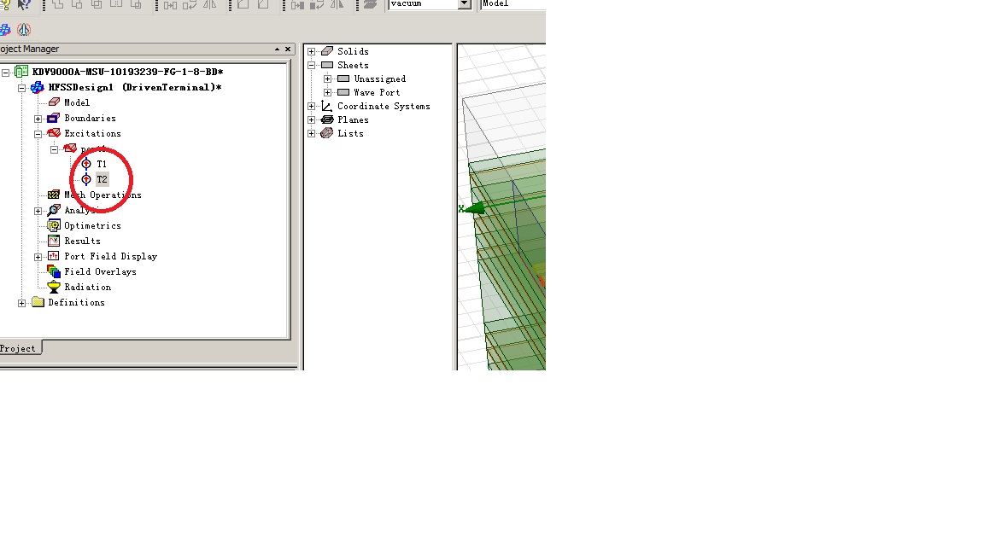Select the Unassigned label under Sheets

point(379,79)
